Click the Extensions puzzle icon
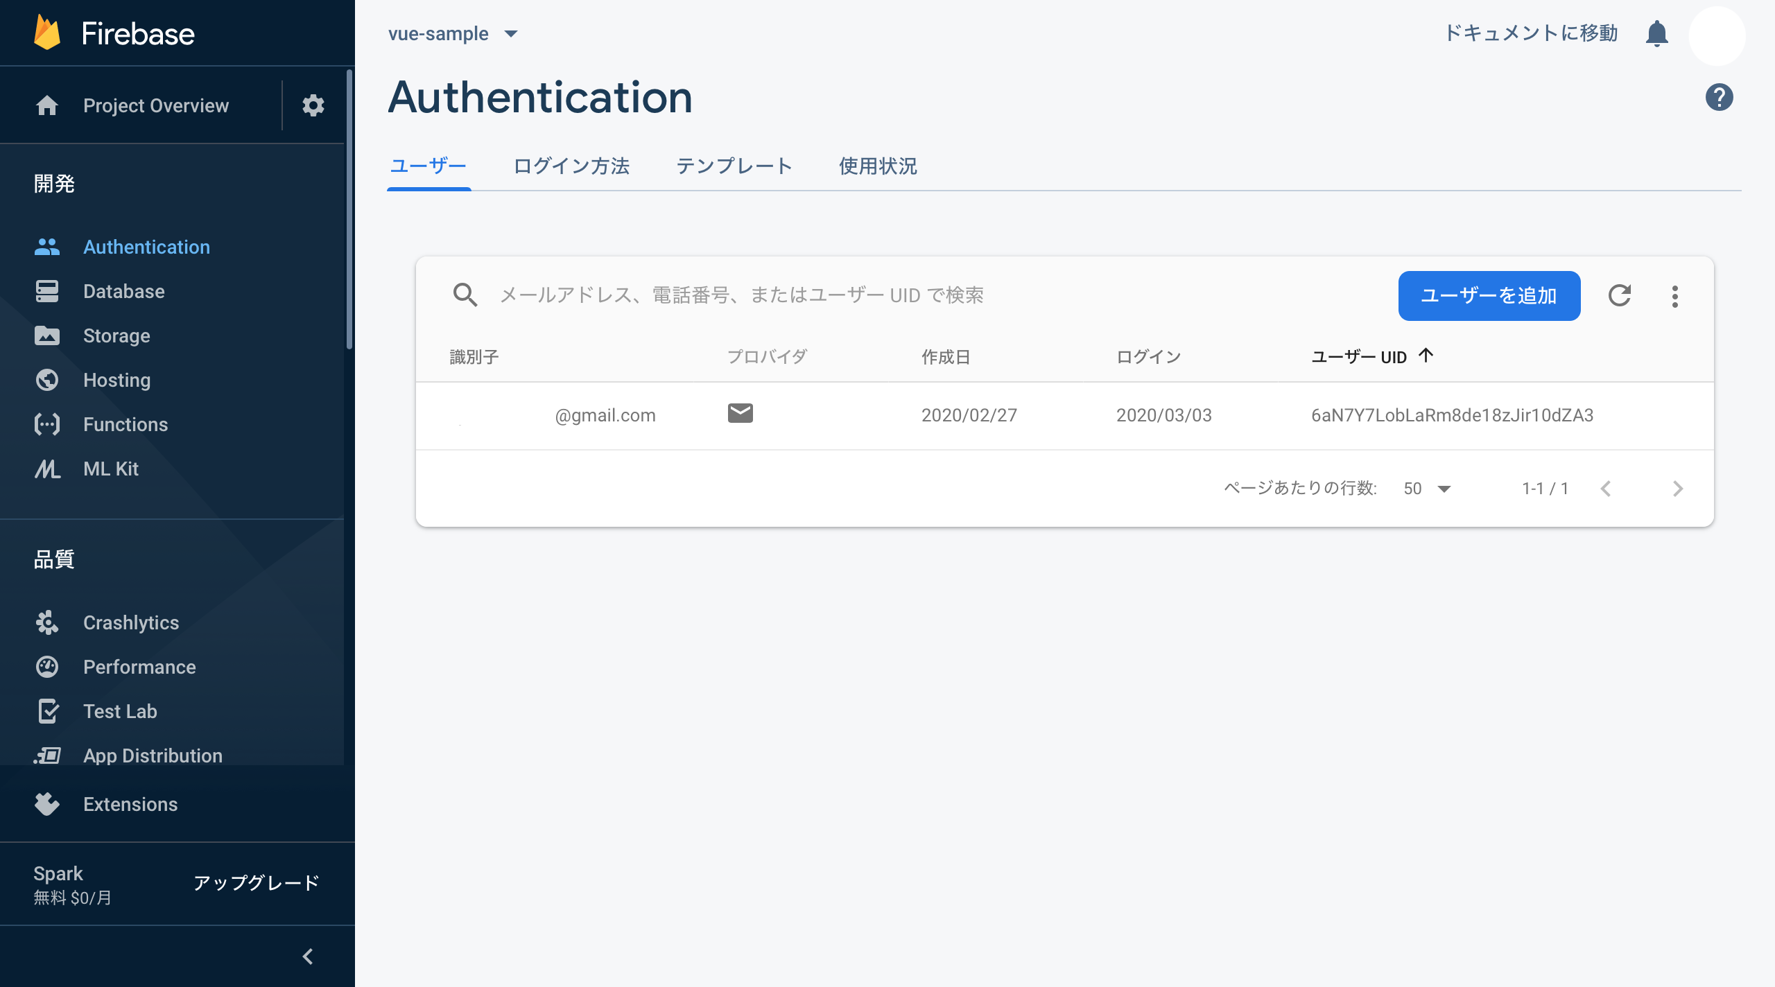This screenshot has height=987, width=1775. [47, 804]
